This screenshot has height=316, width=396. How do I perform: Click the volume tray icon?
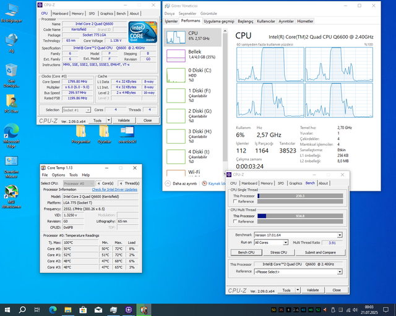[x=355, y=310]
